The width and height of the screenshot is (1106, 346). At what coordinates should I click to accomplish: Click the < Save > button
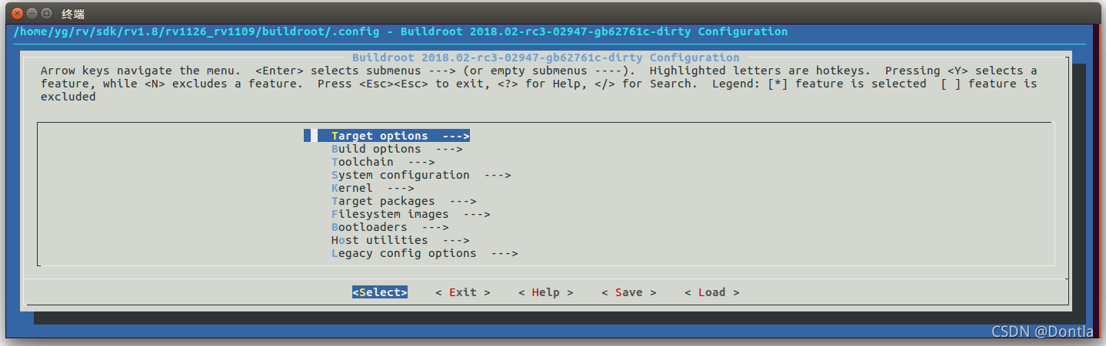tap(629, 292)
